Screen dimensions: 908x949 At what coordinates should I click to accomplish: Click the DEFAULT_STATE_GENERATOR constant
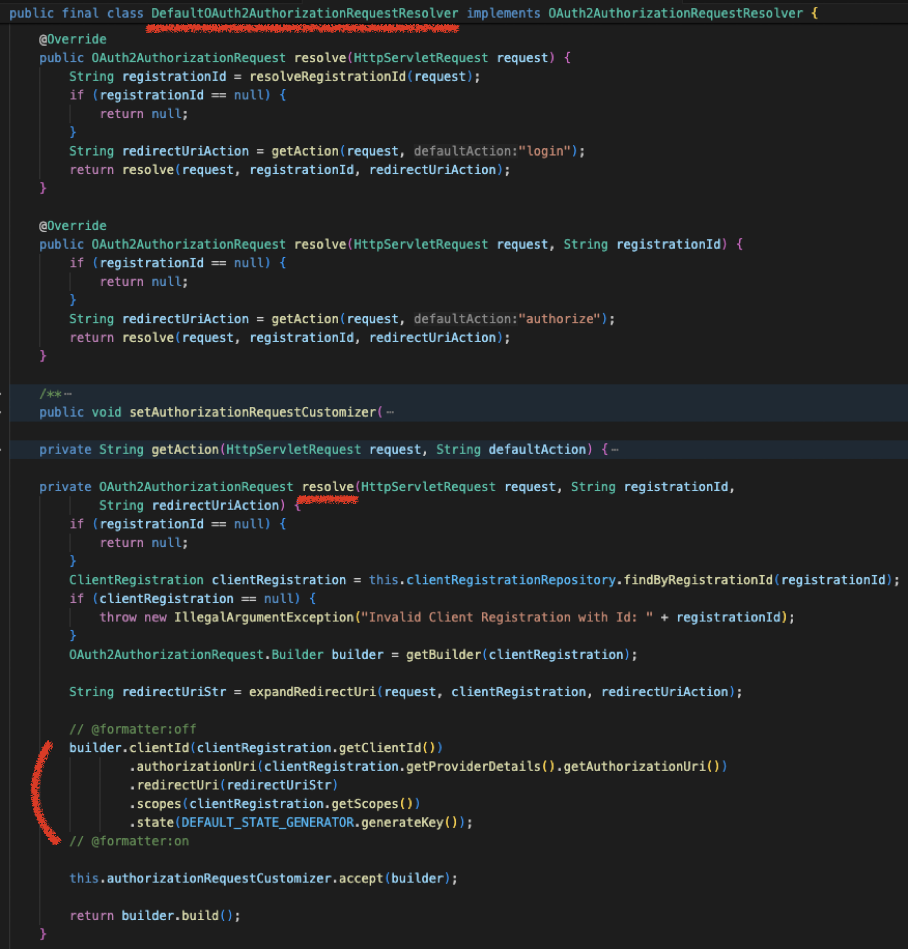point(268,823)
